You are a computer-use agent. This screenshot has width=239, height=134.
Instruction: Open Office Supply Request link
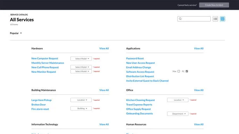click(138, 109)
